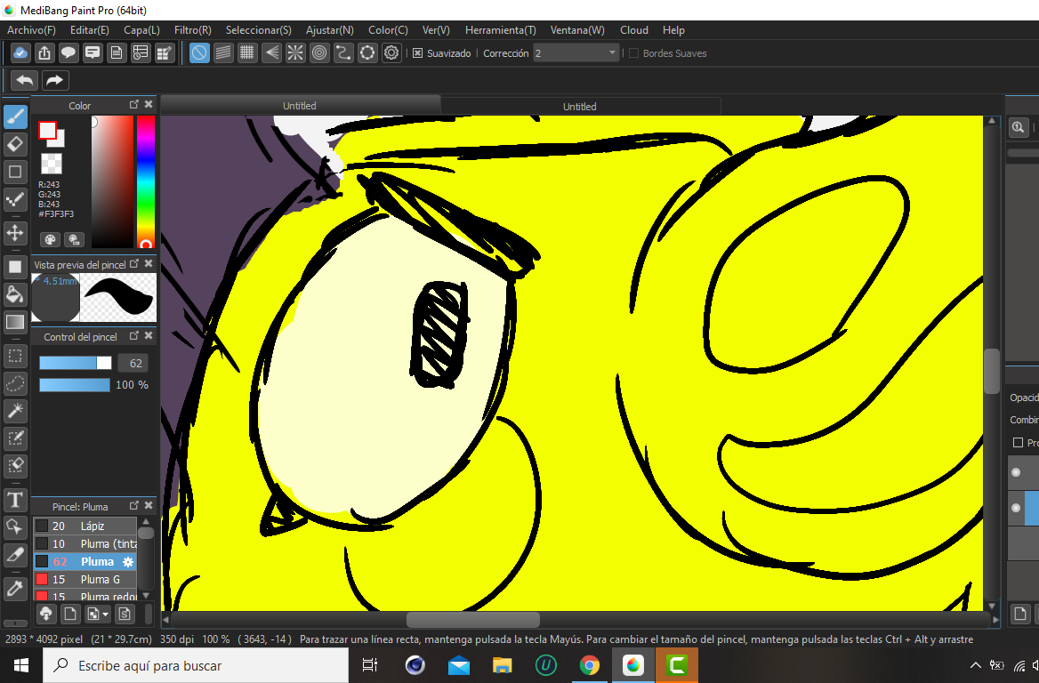The image size is (1039, 683).
Task: Select the Move tool
Action: point(15,232)
